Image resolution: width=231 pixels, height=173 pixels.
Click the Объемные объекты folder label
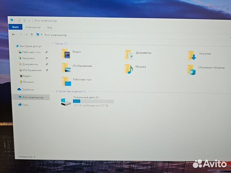click(x=211, y=68)
